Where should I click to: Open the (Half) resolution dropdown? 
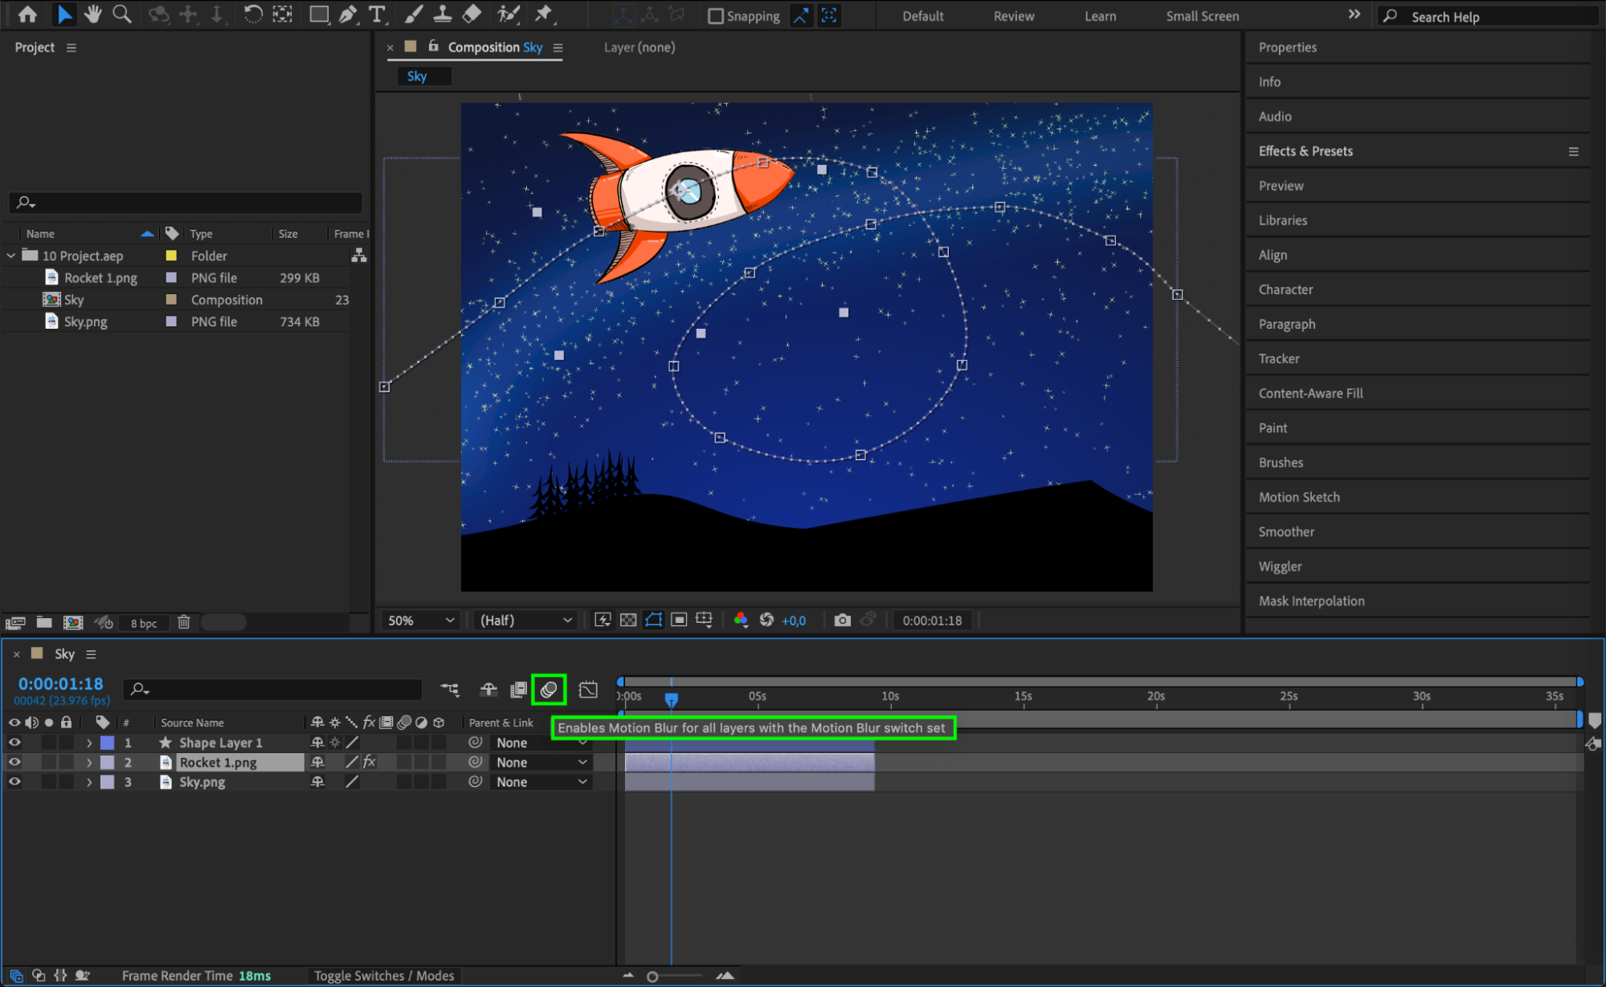[x=525, y=620]
